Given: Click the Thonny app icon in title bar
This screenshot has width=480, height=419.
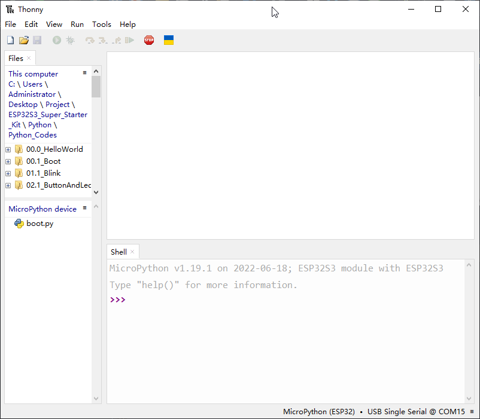Looking at the screenshot, I should click(x=10, y=10).
